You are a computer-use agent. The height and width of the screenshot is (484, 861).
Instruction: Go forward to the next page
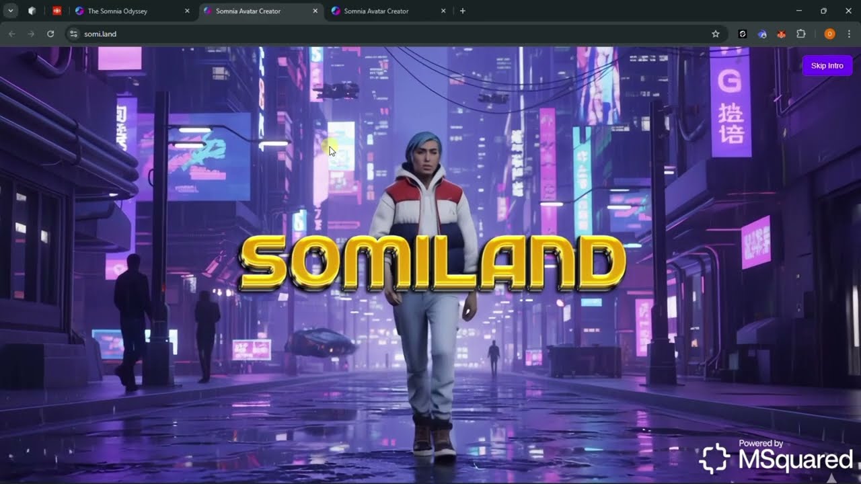(31, 34)
